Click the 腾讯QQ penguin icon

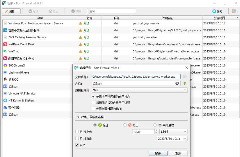point(5,80)
